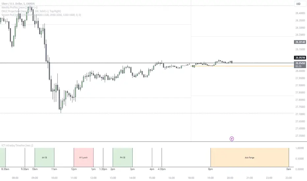Select the orange Asia Range box
The image size is (307, 181).
coord(249,158)
